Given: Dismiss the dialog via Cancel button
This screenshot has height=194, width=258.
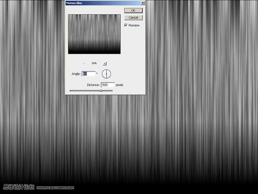Looking at the screenshot, I should click(x=134, y=18).
